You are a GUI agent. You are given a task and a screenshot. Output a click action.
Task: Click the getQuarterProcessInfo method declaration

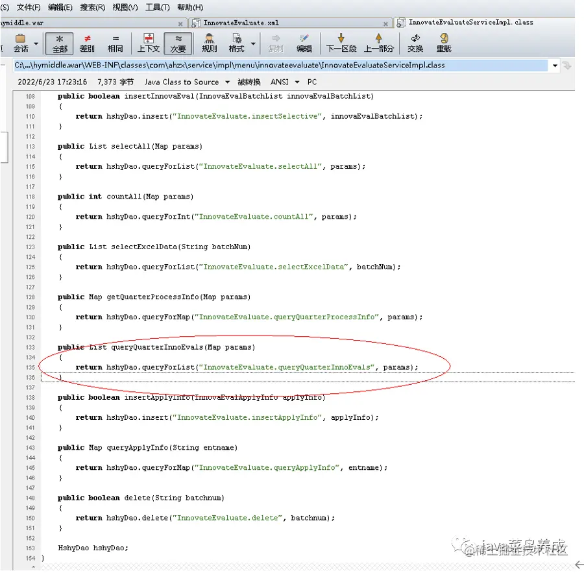coord(154,297)
